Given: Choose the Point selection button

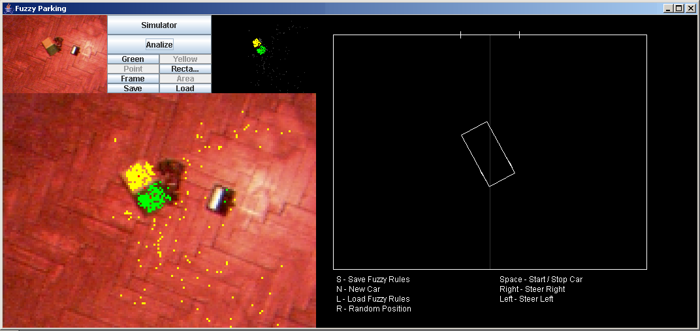Looking at the screenshot, I should pyautogui.click(x=133, y=68).
